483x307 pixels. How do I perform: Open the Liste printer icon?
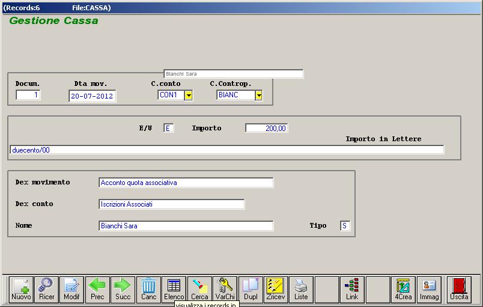click(301, 289)
